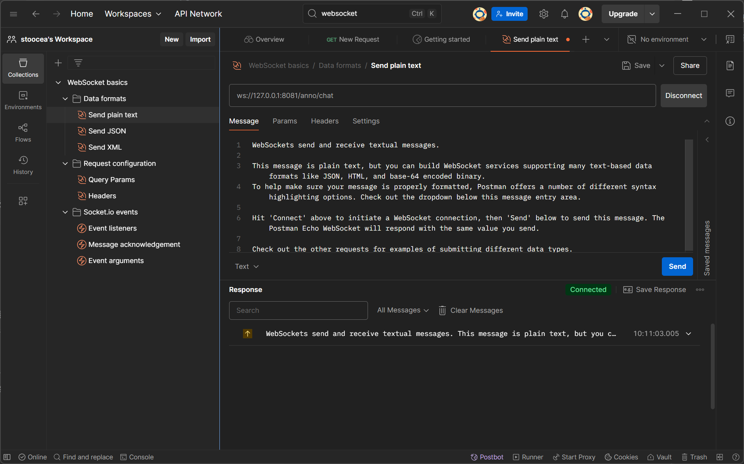Open Trash in the status bar

pyautogui.click(x=694, y=457)
